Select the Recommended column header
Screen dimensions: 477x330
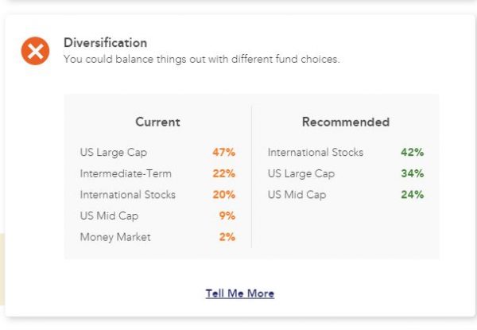point(345,122)
